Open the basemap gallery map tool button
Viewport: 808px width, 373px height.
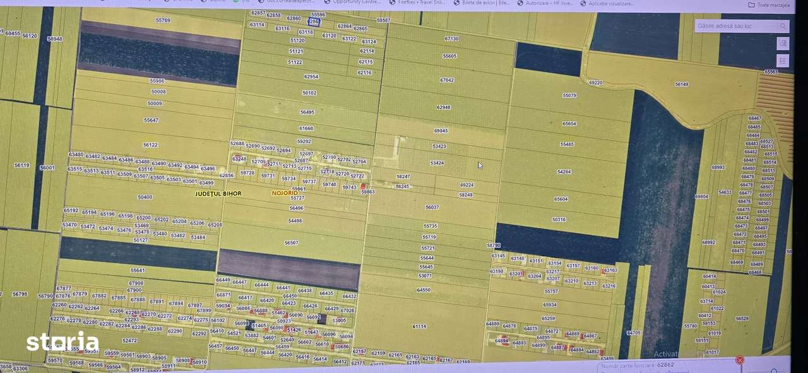pos(783,44)
